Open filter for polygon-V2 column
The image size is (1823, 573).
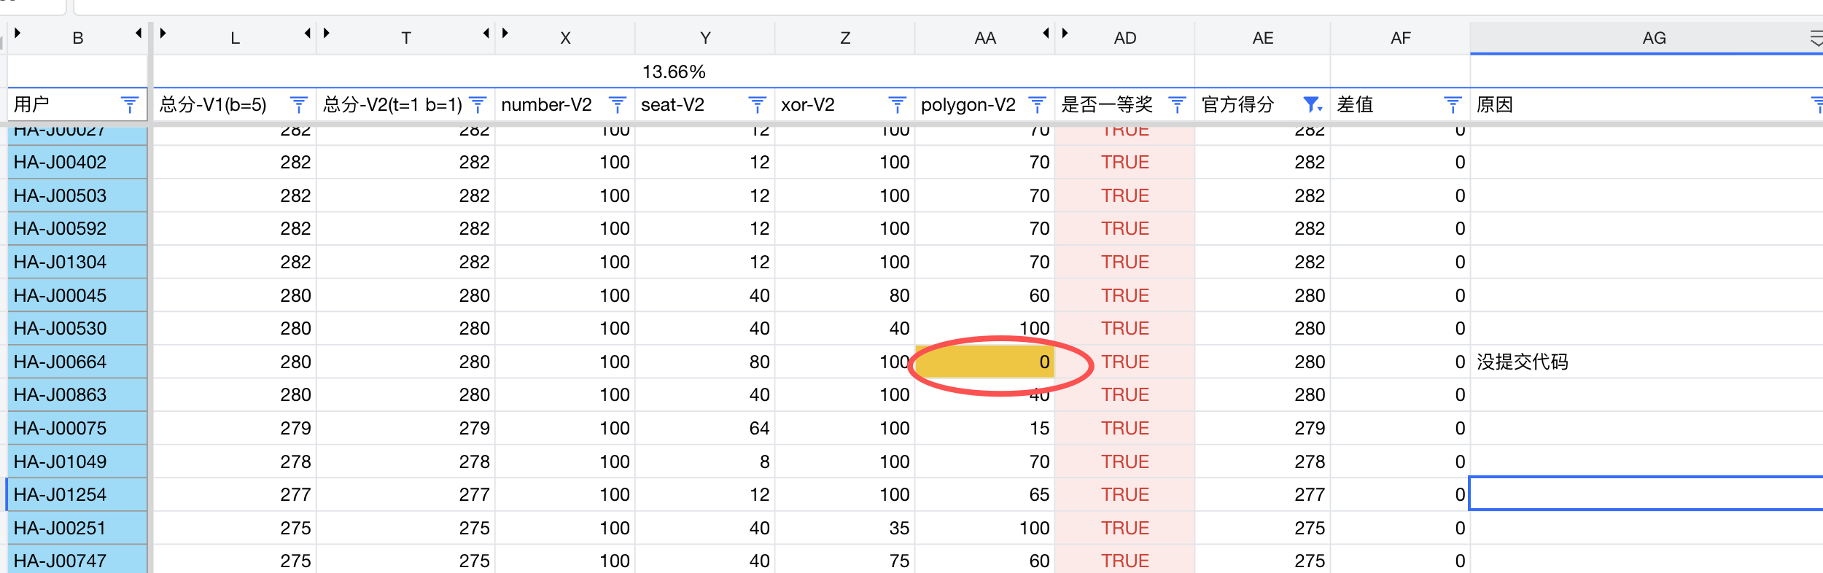point(1038,105)
